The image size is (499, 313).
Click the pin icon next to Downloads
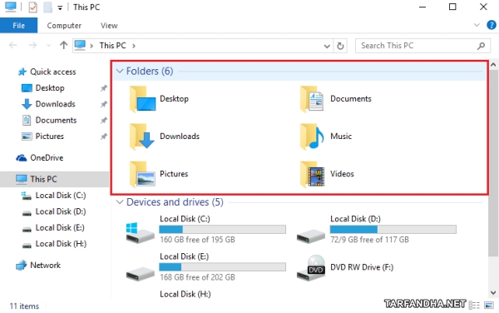tap(104, 104)
